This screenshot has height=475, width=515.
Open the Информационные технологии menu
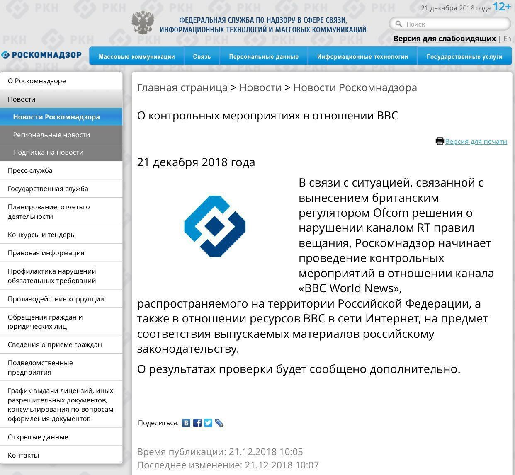click(362, 56)
